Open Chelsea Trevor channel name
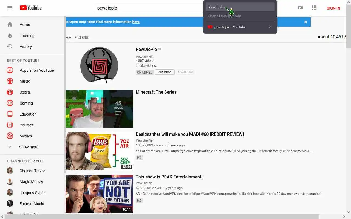Image resolution: width=351 pixels, height=219 pixels. pyautogui.click(x=32, y=171)
